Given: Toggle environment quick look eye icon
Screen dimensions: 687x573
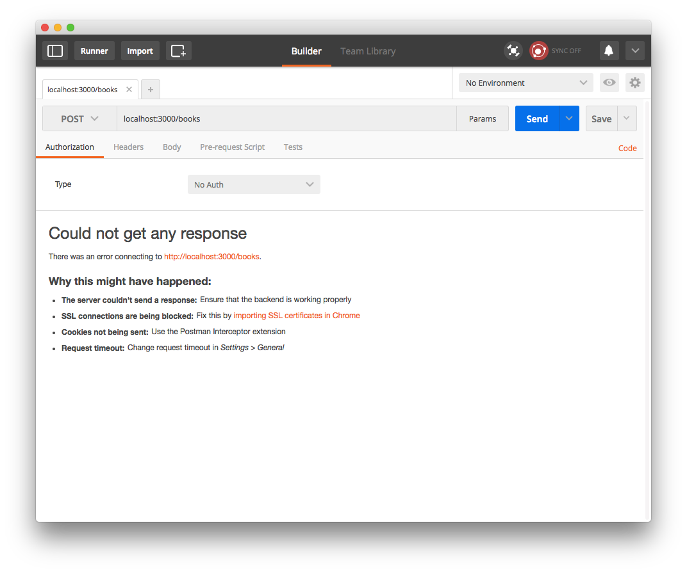Looking at the screenshot, I should click(x=609, y=83).
